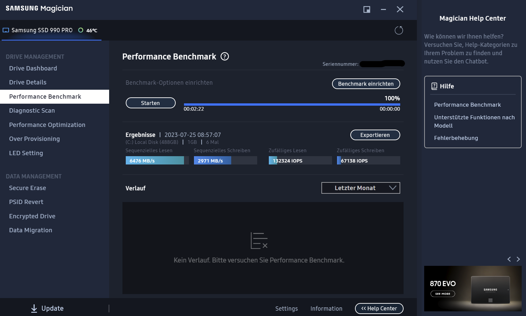Click the benchmark progress bar

tap(292, 104)
